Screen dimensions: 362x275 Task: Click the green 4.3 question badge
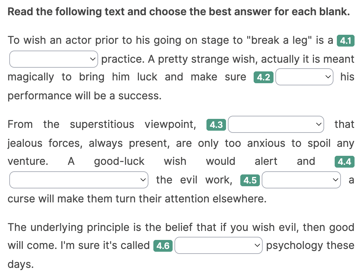(216, 125)
